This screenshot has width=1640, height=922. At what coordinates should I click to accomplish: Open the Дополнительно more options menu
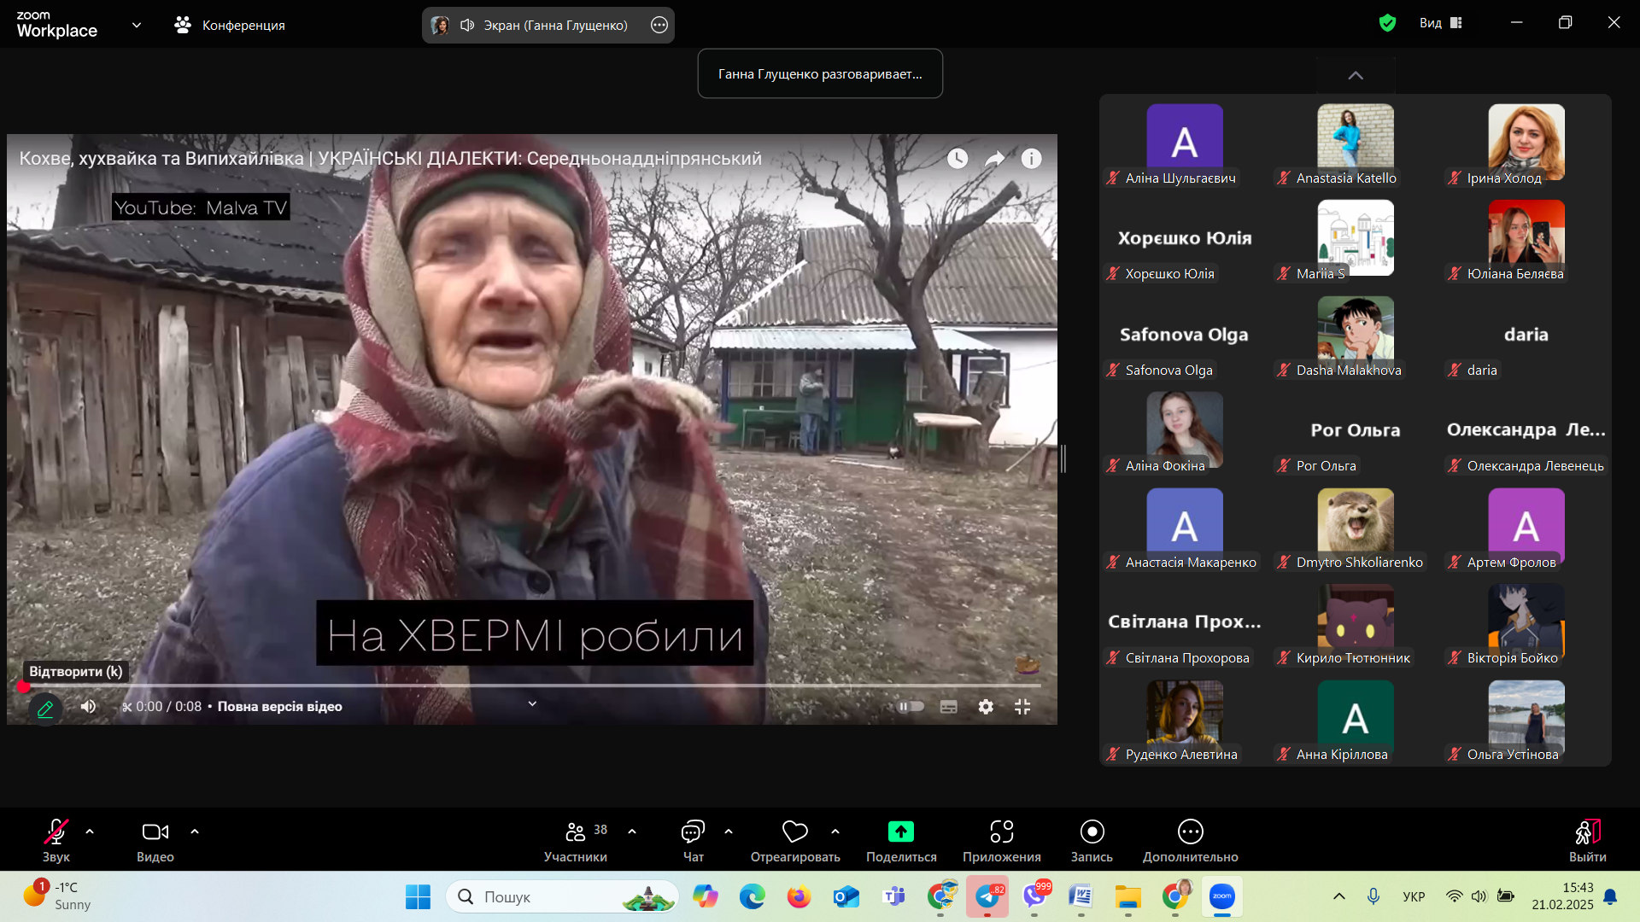tap(1190, 838)
